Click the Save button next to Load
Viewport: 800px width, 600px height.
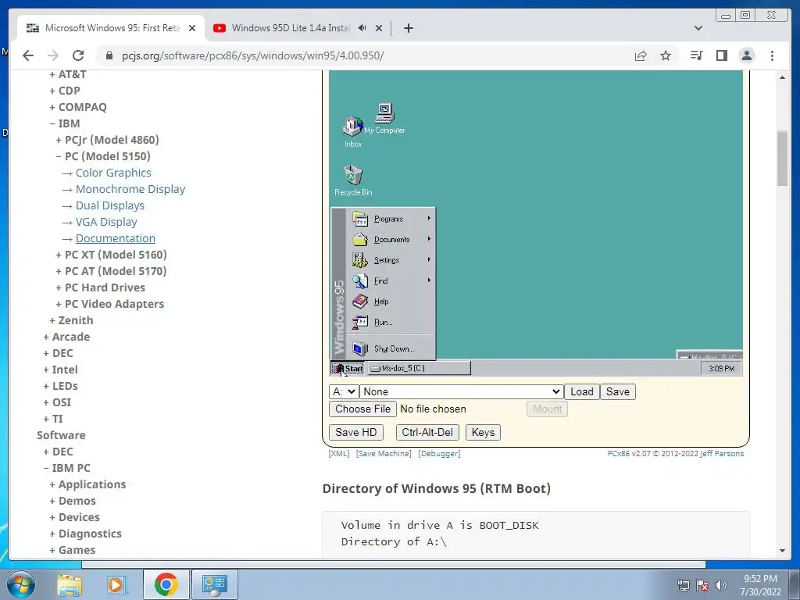tap(617, 392)
